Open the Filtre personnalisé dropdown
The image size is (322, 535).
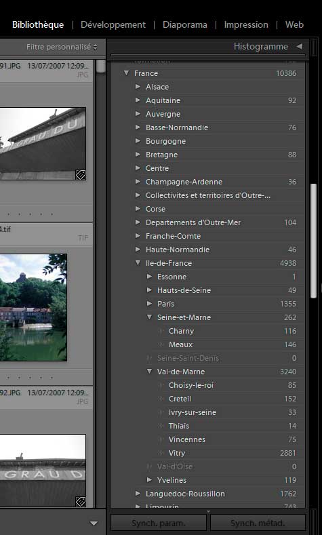pyautogui.click(x=62, y=47)
